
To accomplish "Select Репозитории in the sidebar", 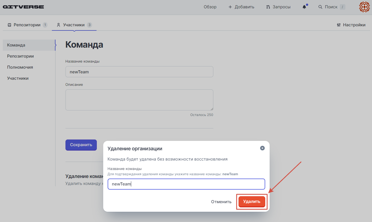I will pyautogui.click(x=29, y=56).
